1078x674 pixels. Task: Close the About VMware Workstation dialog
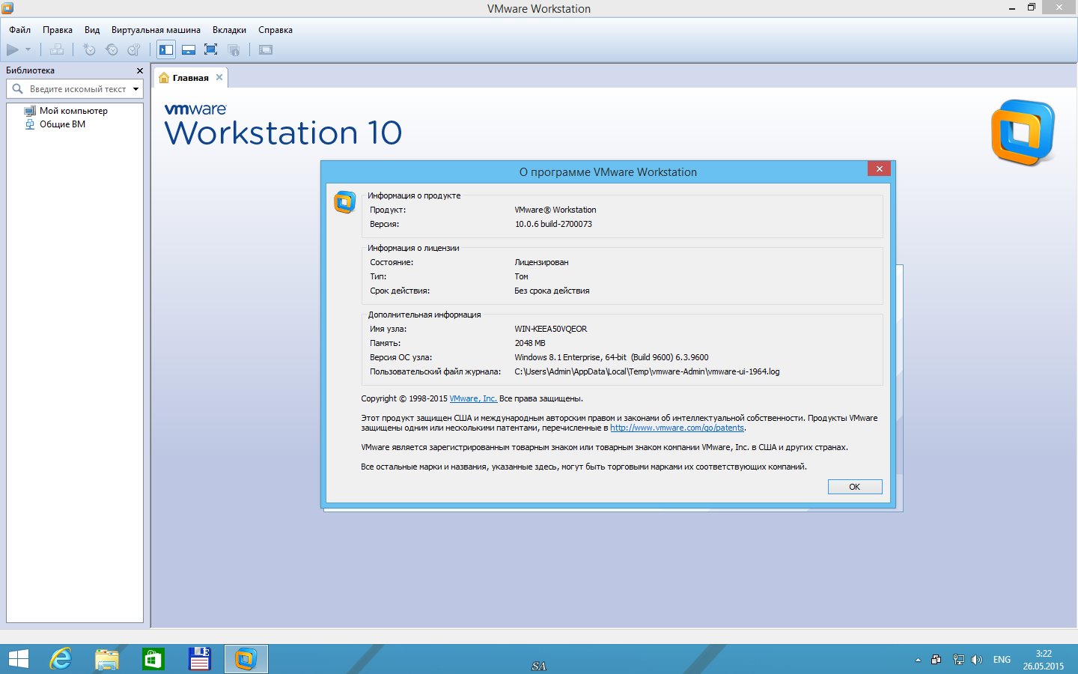(880, 169)
